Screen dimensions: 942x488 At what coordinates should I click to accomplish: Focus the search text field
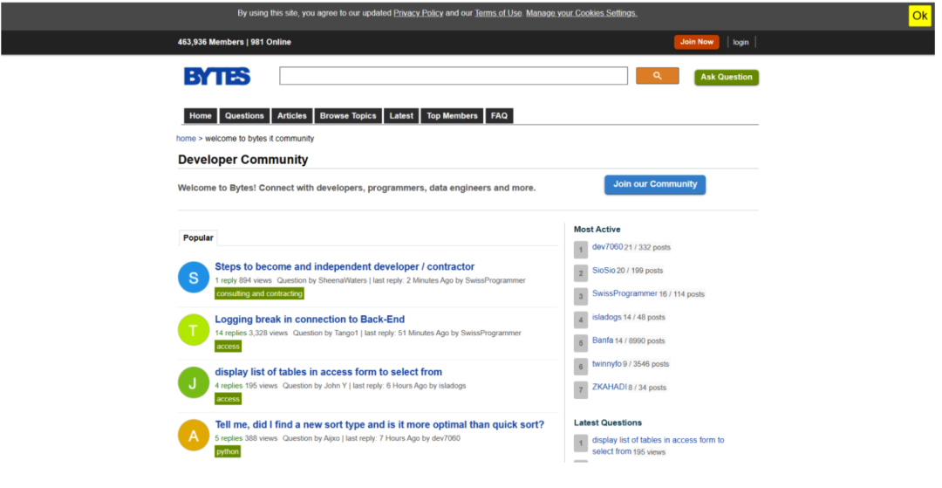tap(454, 76)
